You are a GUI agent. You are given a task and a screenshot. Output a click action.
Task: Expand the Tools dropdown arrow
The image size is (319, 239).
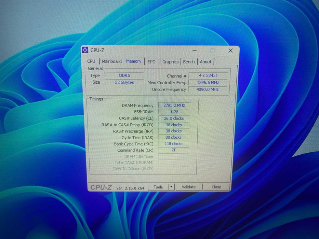[171, 187]
